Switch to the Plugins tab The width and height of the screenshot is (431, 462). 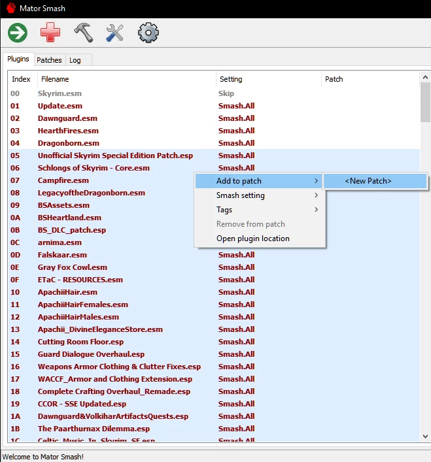tap(18, 59)
